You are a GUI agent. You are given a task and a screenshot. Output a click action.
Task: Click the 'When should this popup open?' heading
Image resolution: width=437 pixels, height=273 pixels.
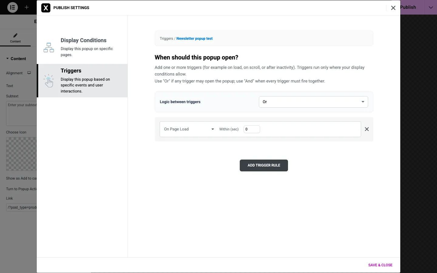[x=196, y=58]
